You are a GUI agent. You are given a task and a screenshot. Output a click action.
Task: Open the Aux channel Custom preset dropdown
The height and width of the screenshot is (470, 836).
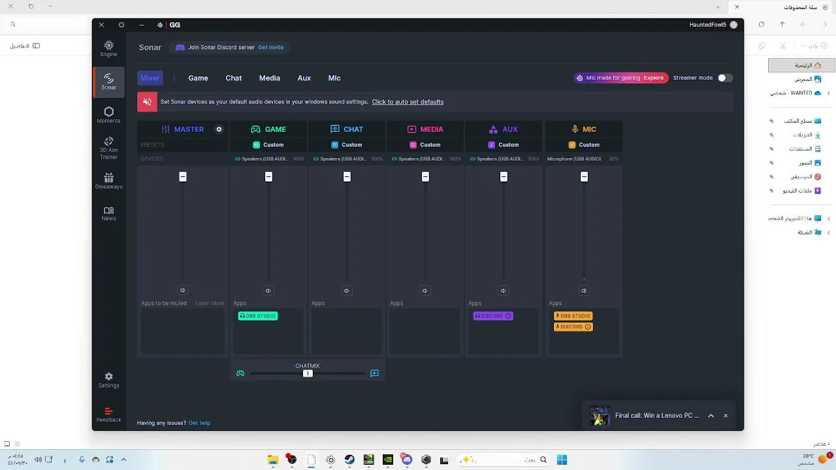[504, 145]
